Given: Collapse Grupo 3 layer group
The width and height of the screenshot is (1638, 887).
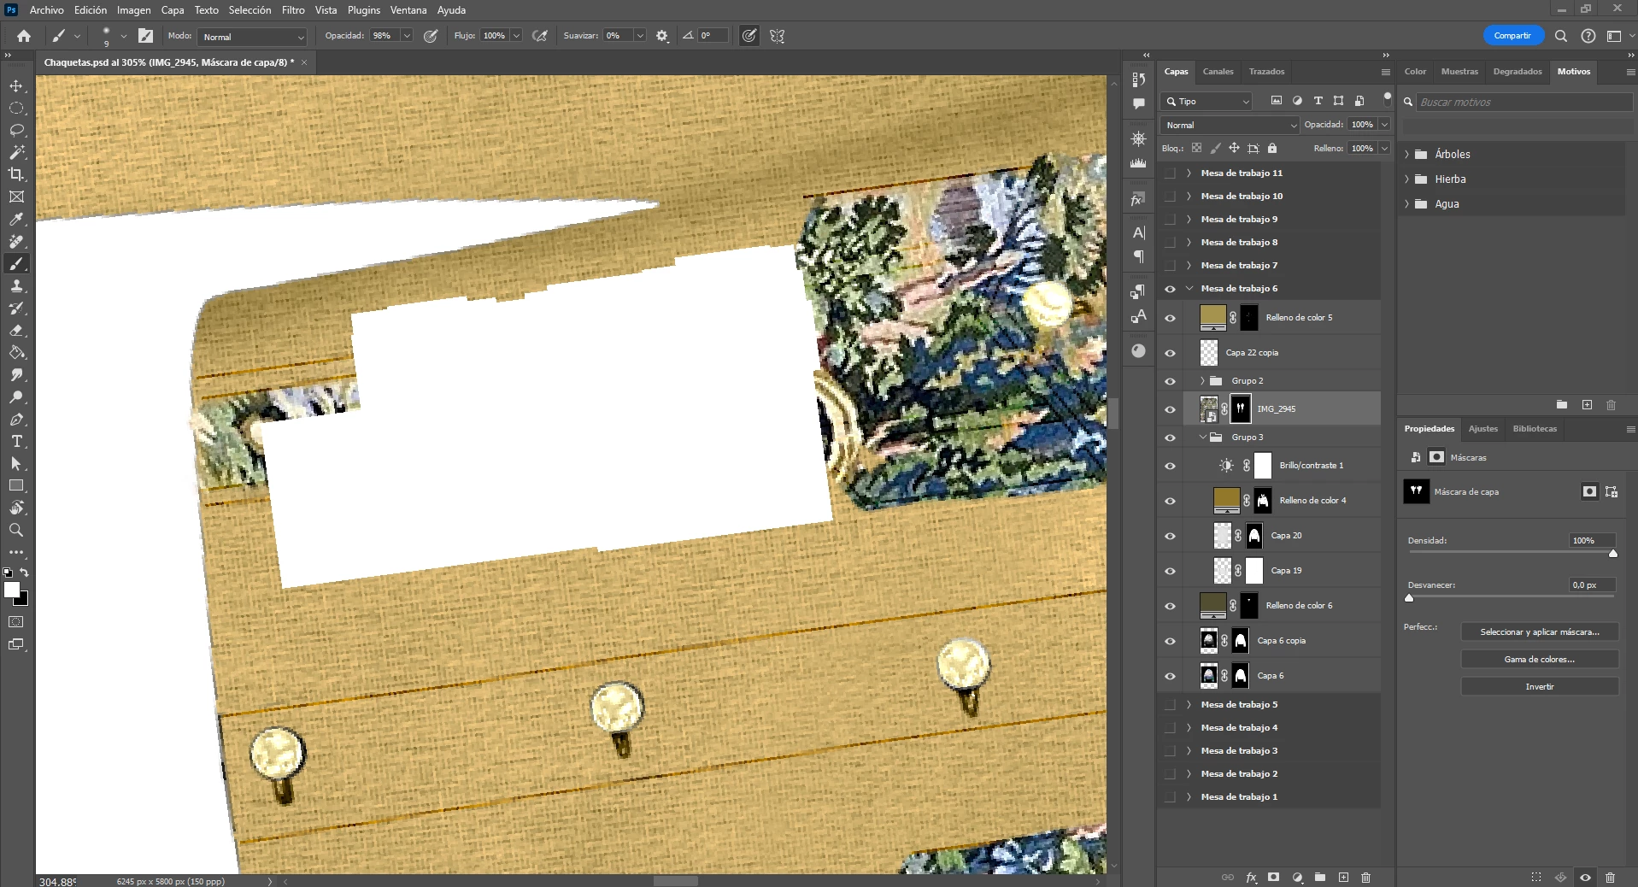Looking at the screenshot, I should 1202,438.
